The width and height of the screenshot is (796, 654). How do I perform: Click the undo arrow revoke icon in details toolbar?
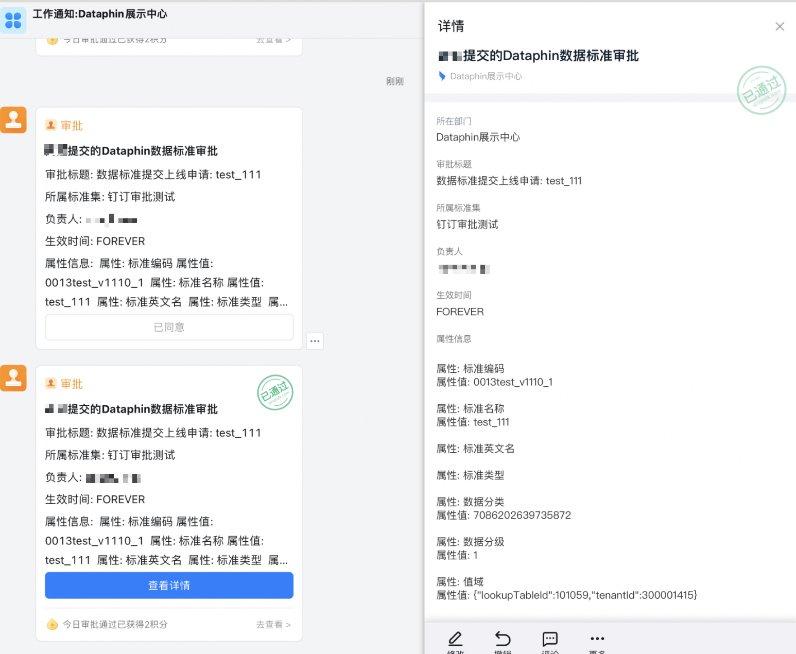pyautogui.click(x=503, y=639)
